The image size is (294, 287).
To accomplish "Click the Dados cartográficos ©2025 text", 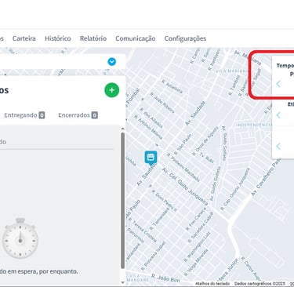I will coord(260,284).
